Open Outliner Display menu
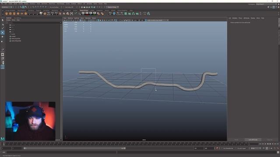The image size is (280, 157). point(8,20)
